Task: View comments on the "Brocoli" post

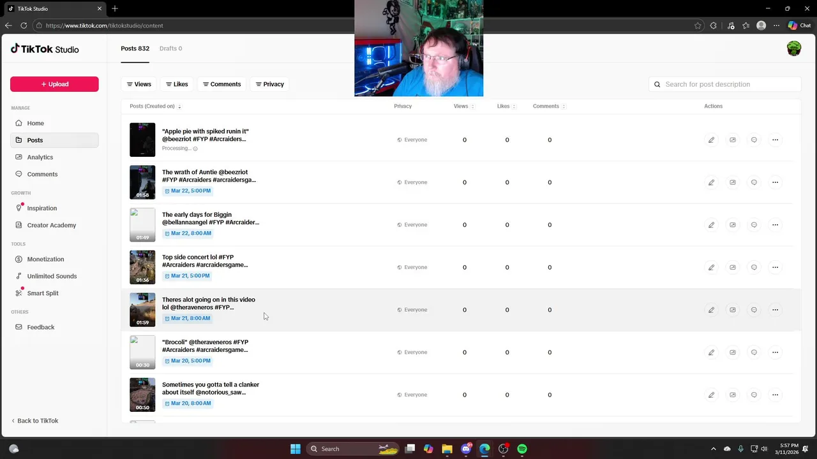Action: click(x=754, y=352)
